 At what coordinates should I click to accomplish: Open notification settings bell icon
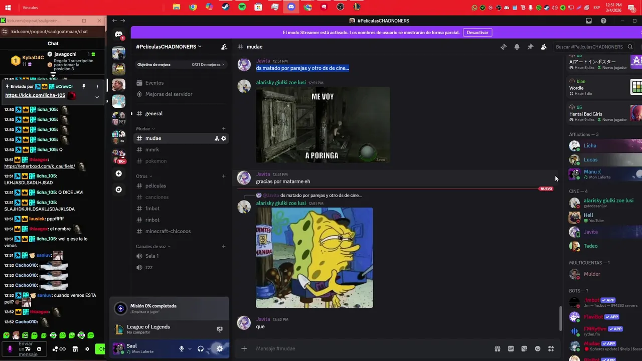(x=517, y=47)
